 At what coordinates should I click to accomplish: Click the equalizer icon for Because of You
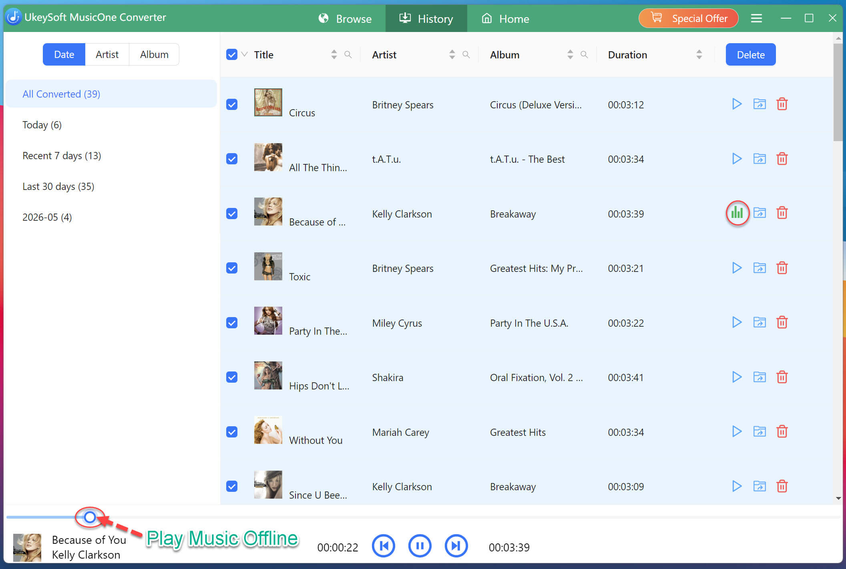click(x=737, y=213)
